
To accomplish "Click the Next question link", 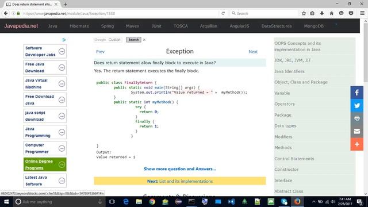I will point(253,52).
